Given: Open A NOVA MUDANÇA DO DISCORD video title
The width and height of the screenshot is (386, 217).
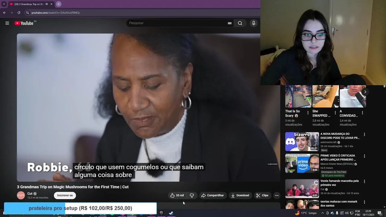Looking at the screenshot, I should (340, 136).
